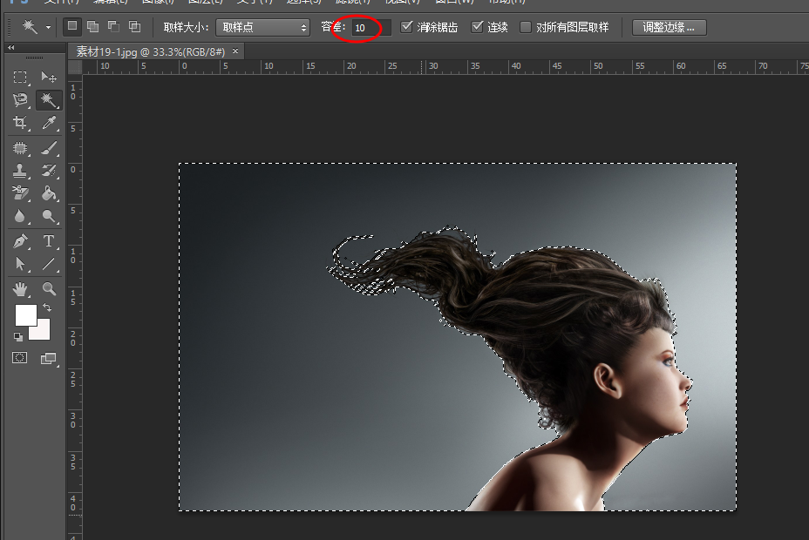Image resolution: width=809 pixels, height=540 pixels.
Task: Reset to default foreground and background colors
Action: (x=18, y=336)
